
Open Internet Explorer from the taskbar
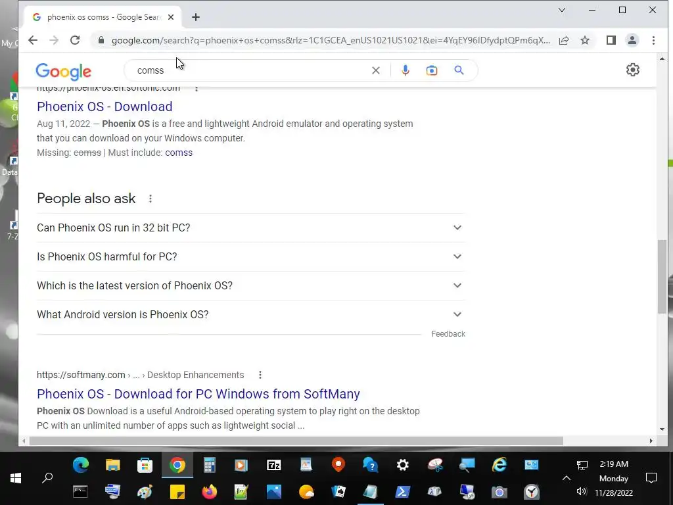coord(499,465)
